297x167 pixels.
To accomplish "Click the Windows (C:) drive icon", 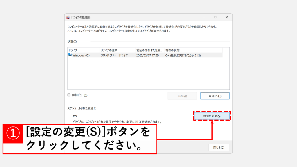I will point(70,55).
